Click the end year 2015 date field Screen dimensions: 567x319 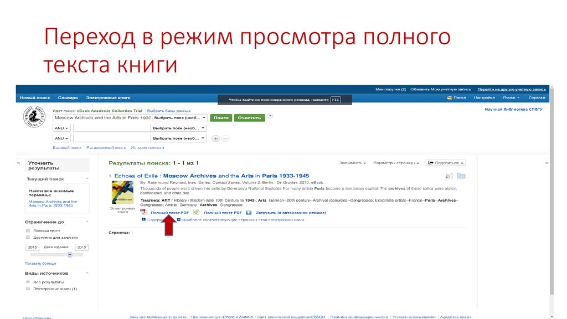pos(81,247)
